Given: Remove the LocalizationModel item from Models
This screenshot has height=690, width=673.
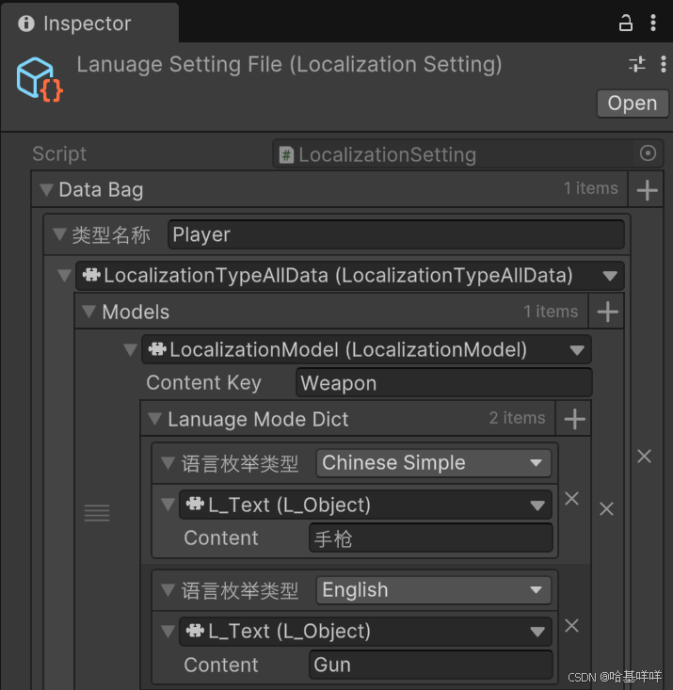Looking at the screenshot, I should pos(606,508).
